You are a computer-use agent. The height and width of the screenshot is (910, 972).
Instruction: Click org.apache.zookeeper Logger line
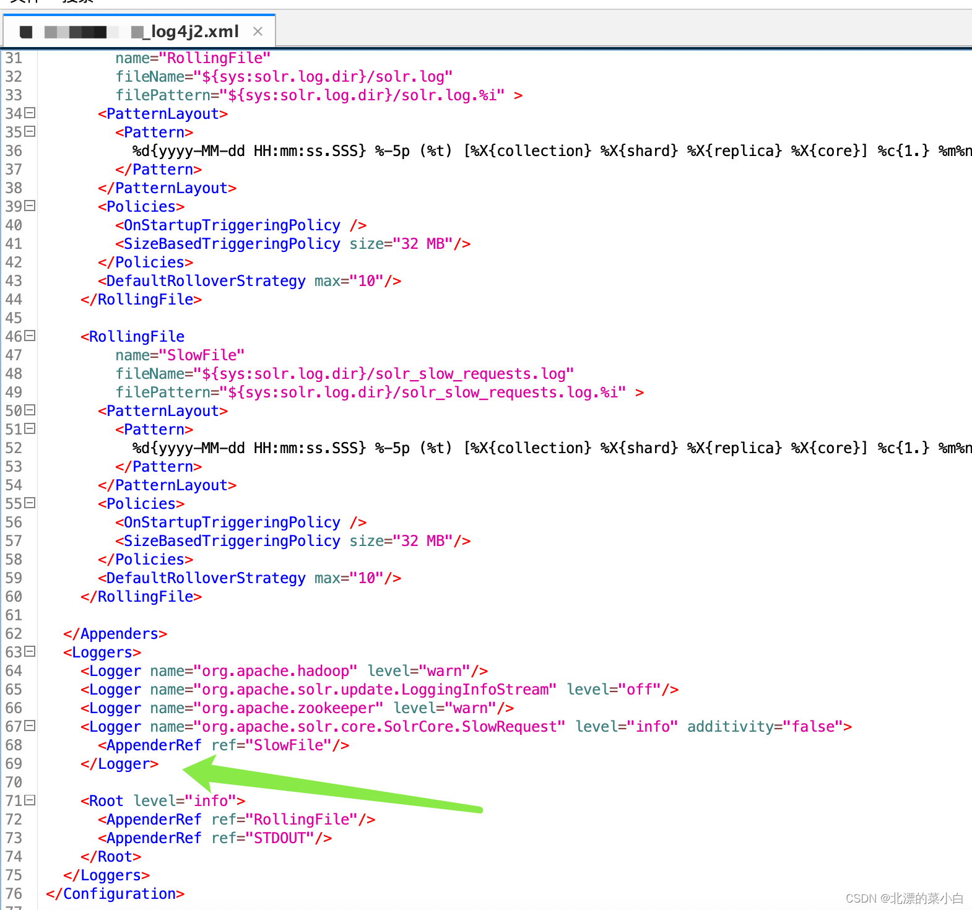tap(297, 708)
